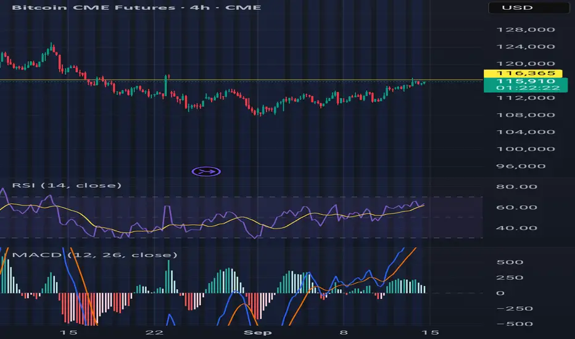Click the 8 date label on time axis
Image resolution: width=575 pixels, height=339 pixels.
coord(343,332)
